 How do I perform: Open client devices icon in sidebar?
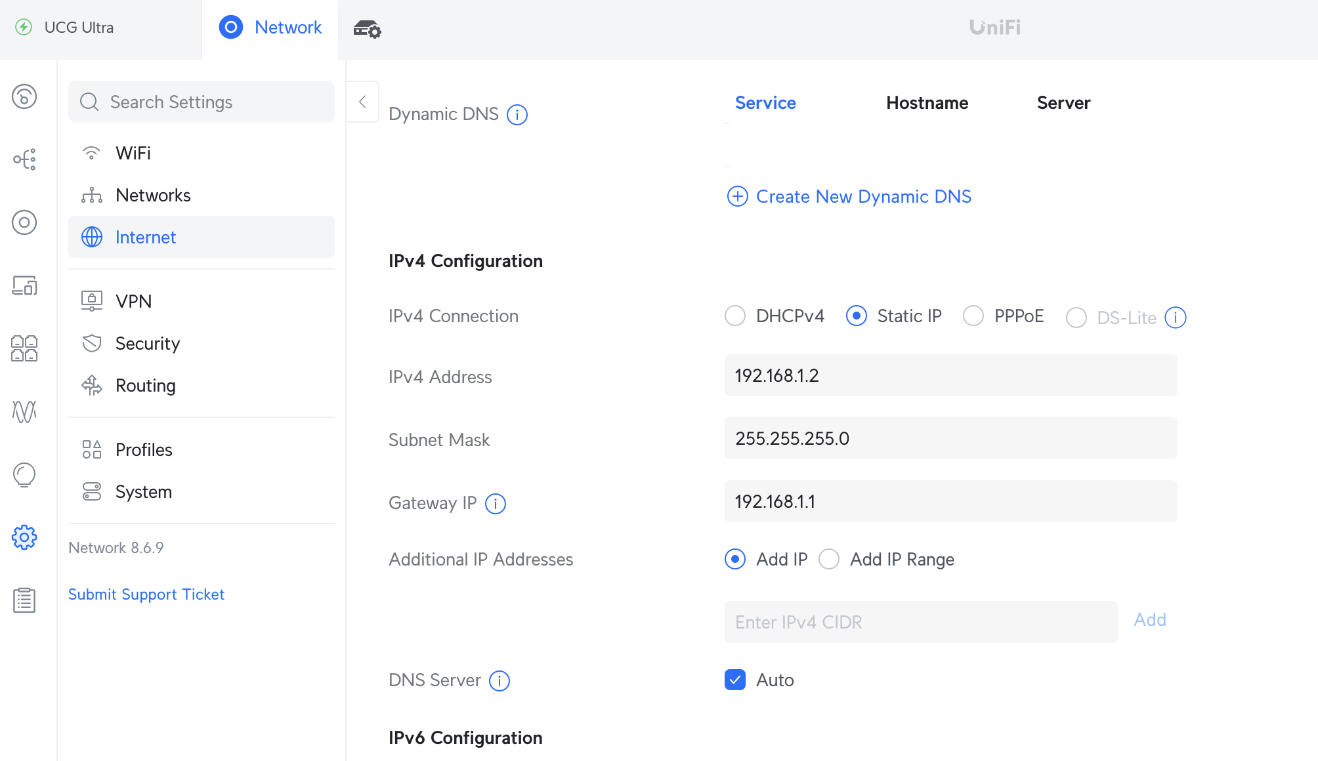pyautogui.click(x=24, y=285)
